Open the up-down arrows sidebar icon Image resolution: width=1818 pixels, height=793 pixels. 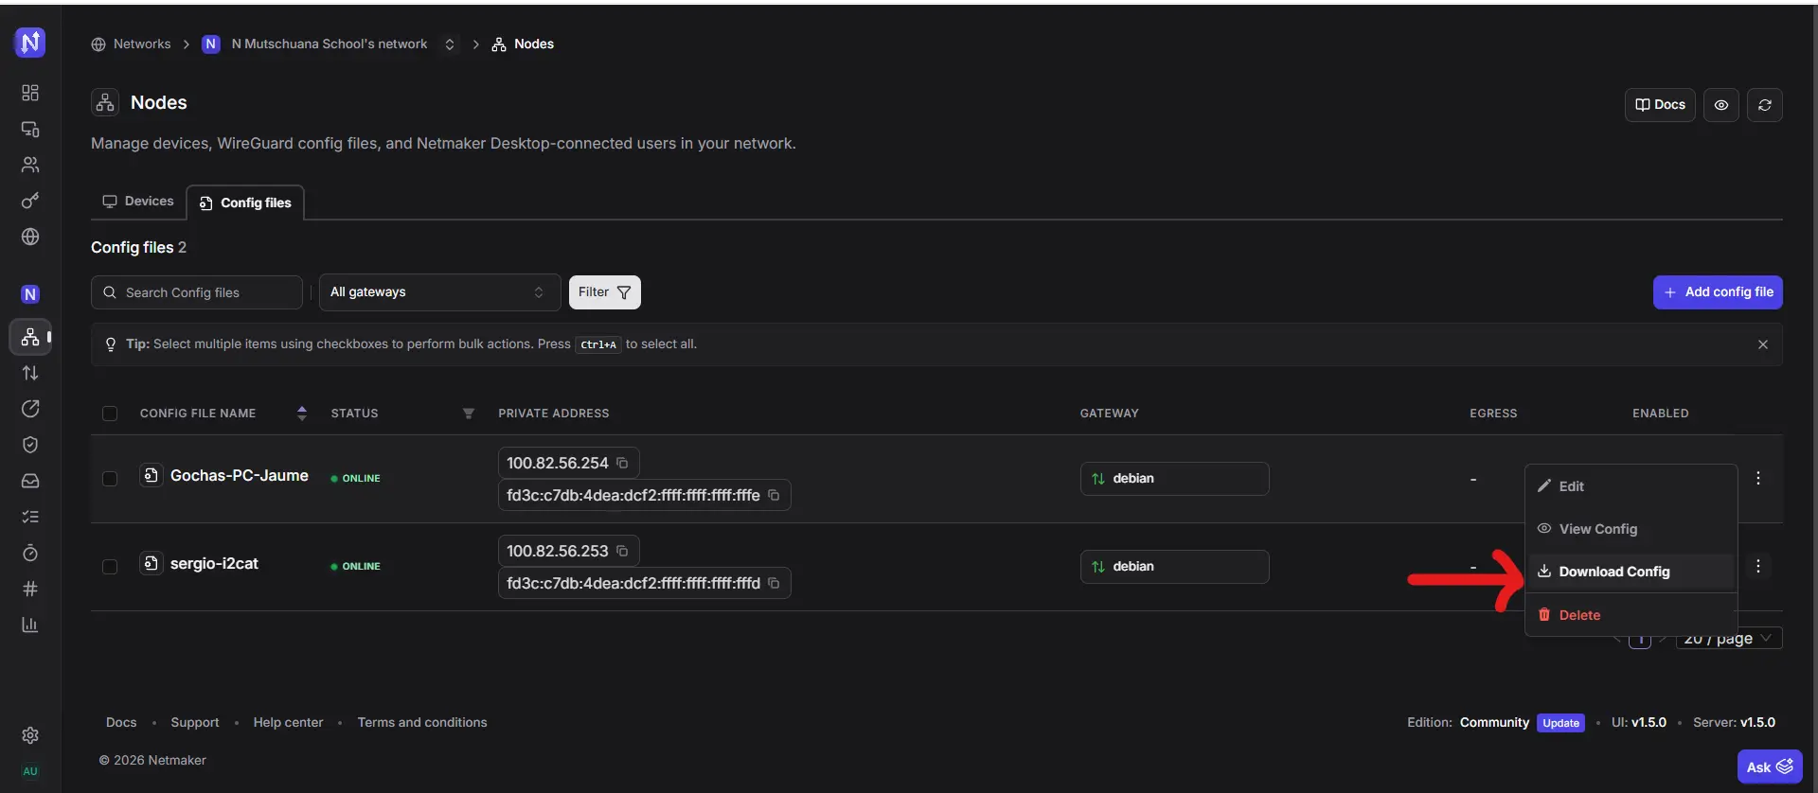pos(30,373)
